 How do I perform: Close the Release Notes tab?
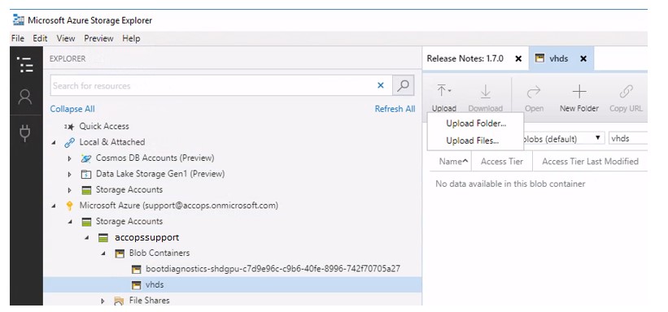(518, 58)
